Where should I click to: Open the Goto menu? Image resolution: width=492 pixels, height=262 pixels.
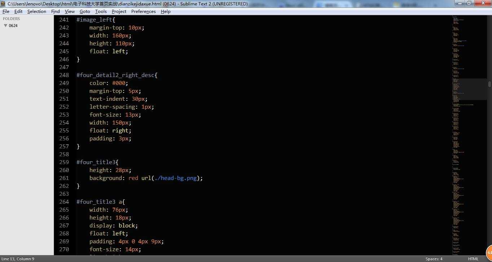[x=85, y=12]
